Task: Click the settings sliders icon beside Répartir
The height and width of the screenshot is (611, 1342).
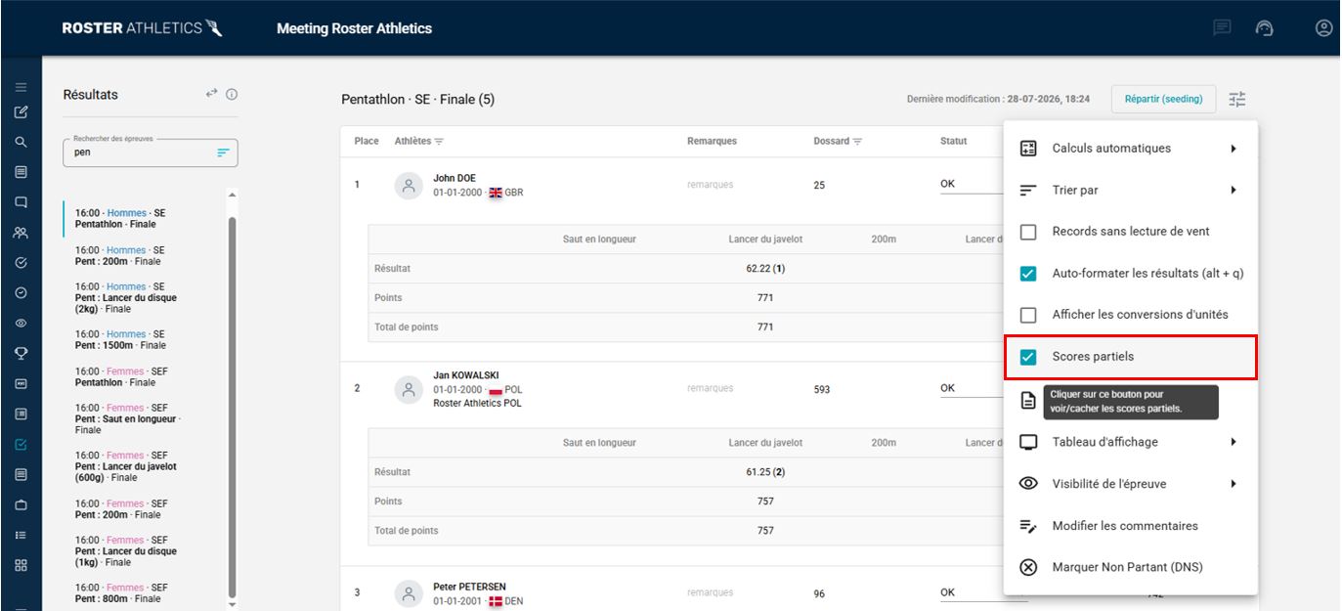Action: point(1237,99)
